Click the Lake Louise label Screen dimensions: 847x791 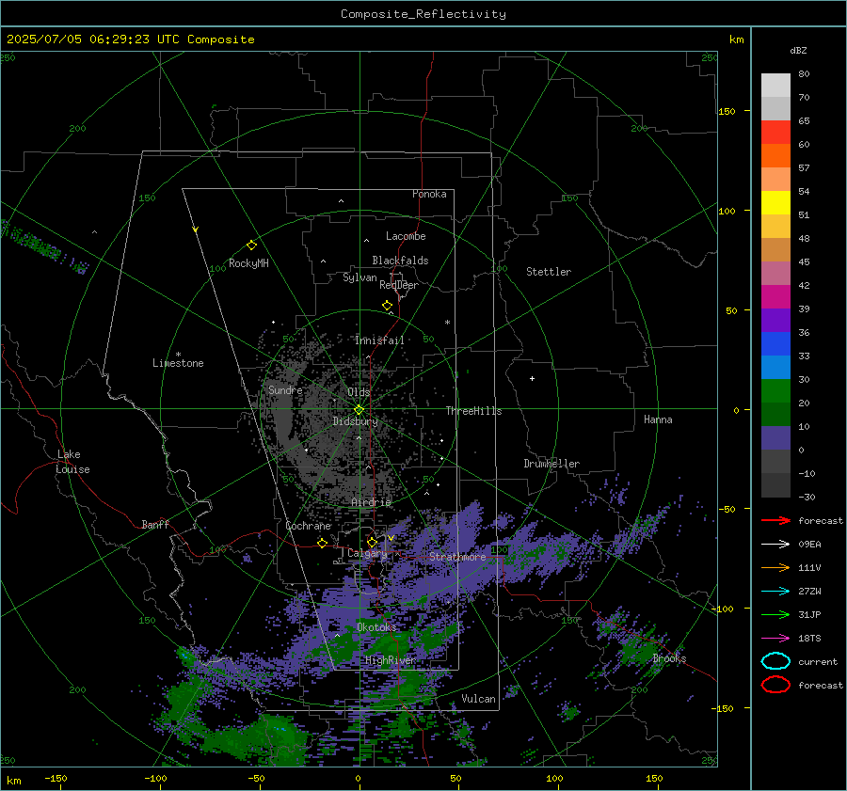tap(72, 462)
